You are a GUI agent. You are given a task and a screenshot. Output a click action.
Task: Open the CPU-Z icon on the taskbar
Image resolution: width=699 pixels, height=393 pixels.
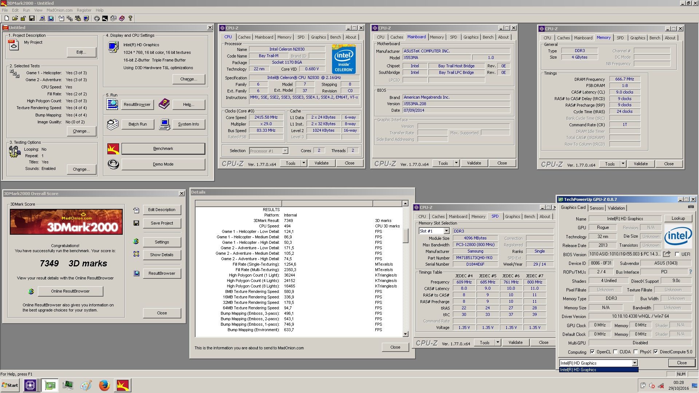pyautogui.click(x=30, y=385)
